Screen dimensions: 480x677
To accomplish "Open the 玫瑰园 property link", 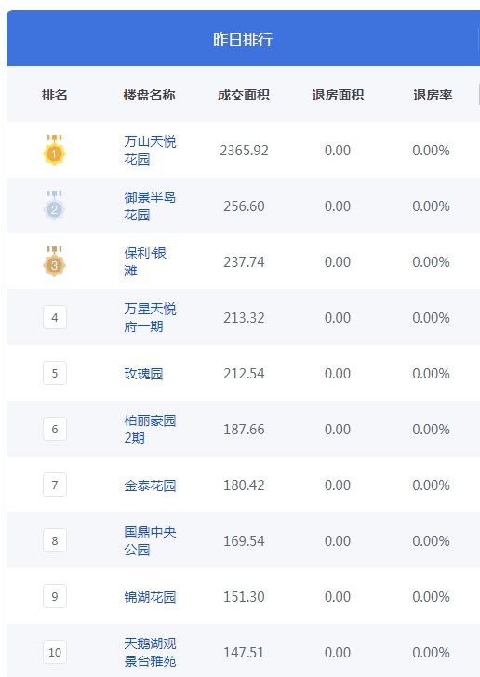I will [143, 374].
